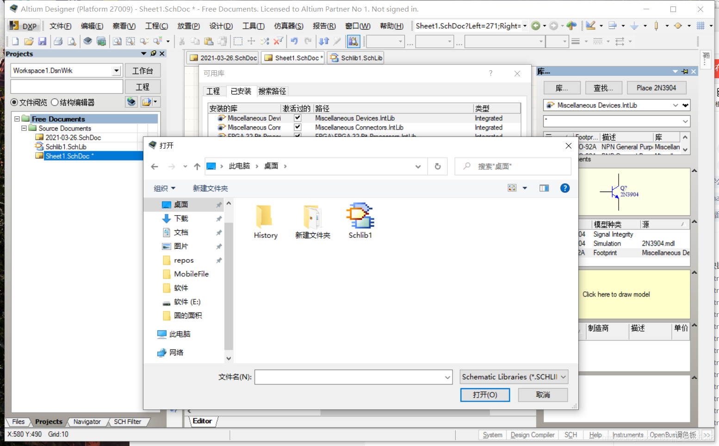Click the new document icon in toolbar
The width and height of the screenshot is (719, 446).
(15, 42)
